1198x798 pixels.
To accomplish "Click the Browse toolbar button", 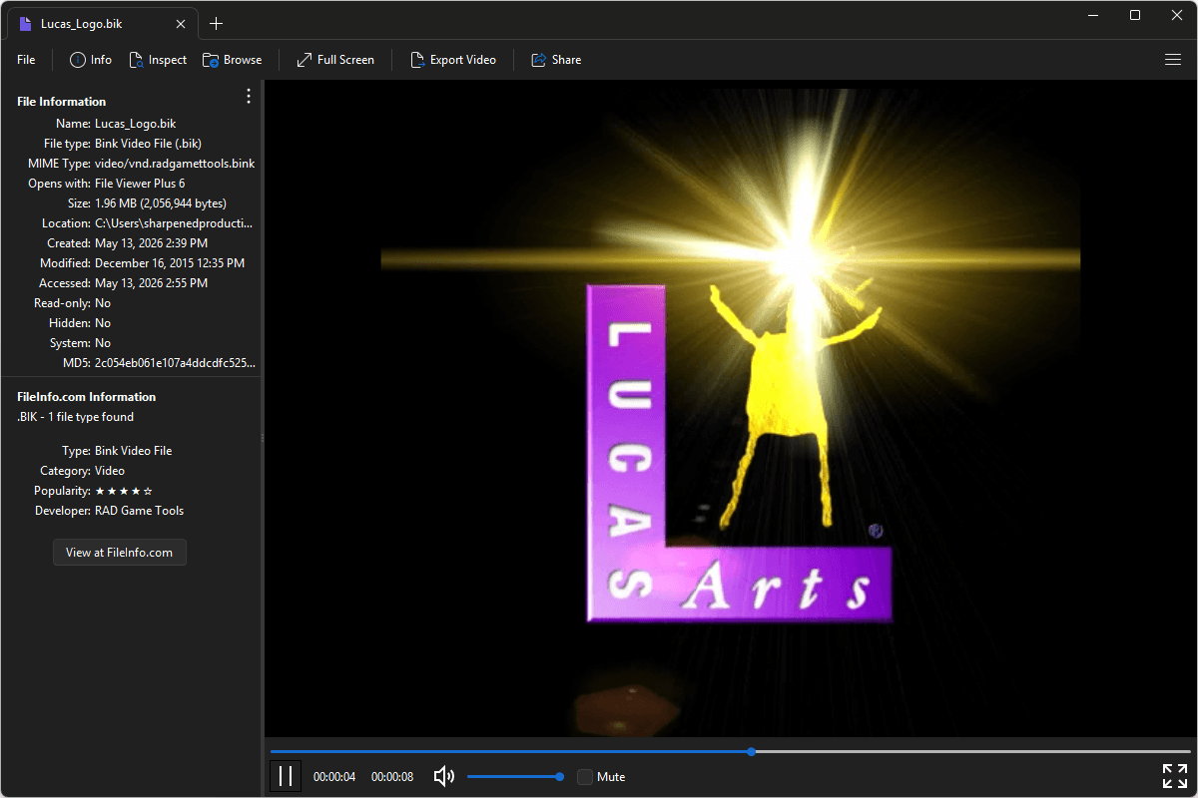I will 233,60.
